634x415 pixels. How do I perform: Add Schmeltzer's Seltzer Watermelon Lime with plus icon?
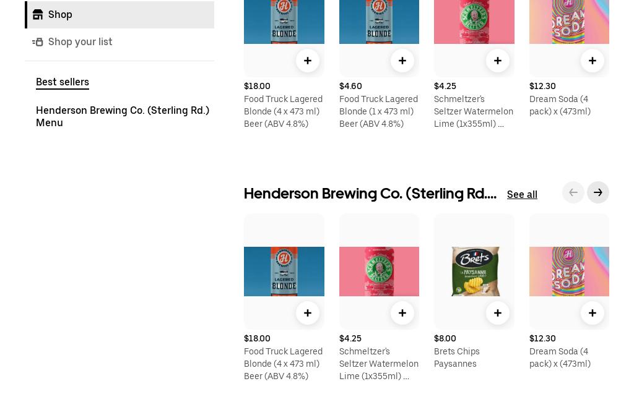tap(498, 61)
